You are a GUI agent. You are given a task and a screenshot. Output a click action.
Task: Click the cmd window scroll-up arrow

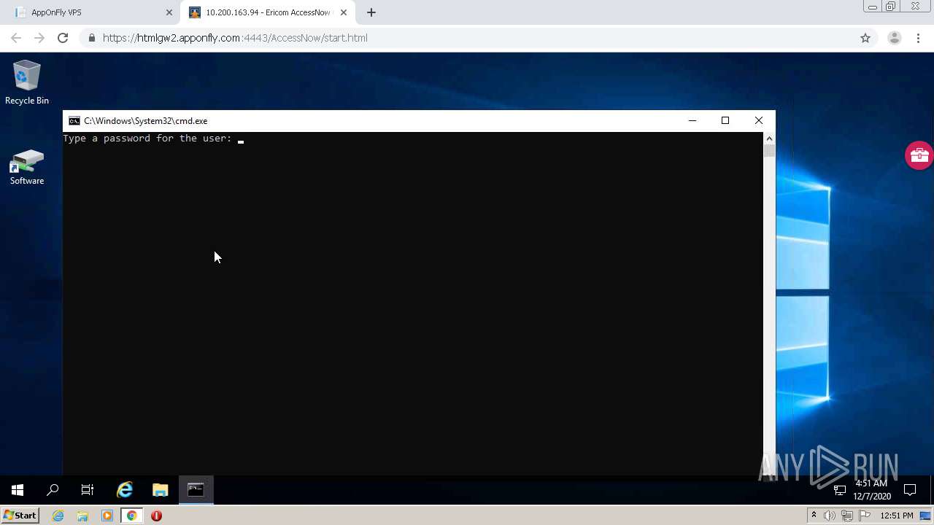[x=769, y=139]
